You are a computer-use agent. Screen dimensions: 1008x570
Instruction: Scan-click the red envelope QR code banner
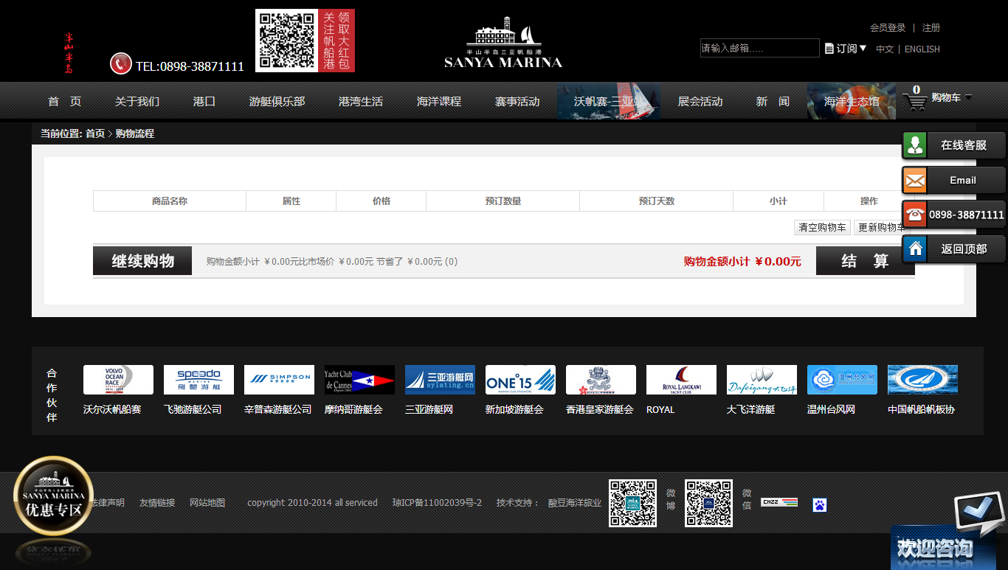pyautogui.click(x=305, y=41)
